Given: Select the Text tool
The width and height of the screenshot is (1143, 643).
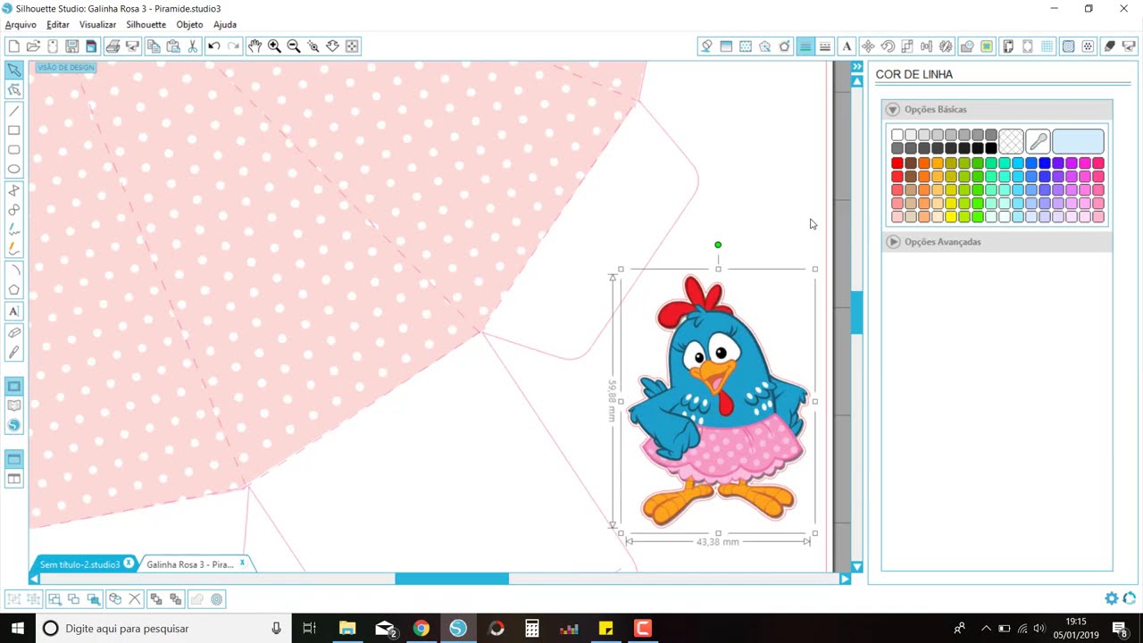Looking at the screenshot, I should click(x=13, y=311).
